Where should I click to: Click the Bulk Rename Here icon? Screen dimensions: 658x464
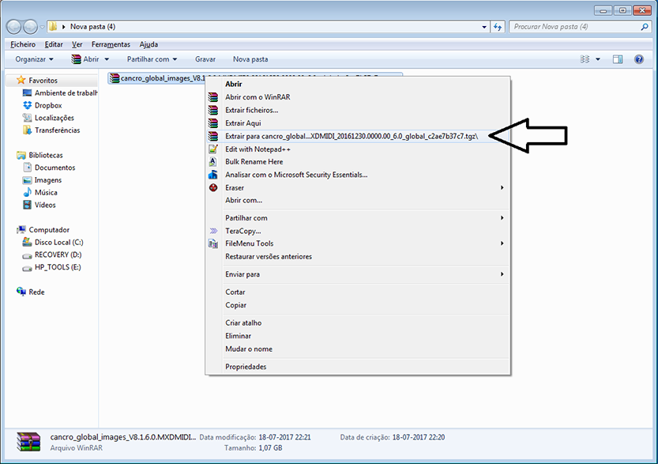tap(212, 162)
